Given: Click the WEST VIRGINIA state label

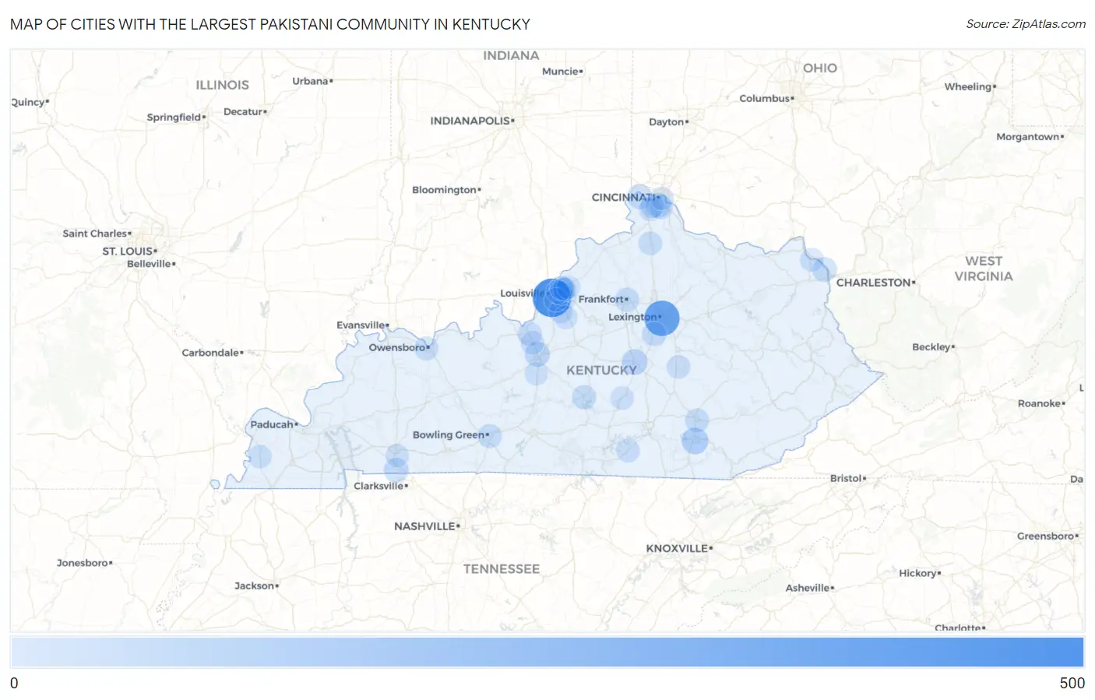Looking at the screenshot, I should 984,269.
